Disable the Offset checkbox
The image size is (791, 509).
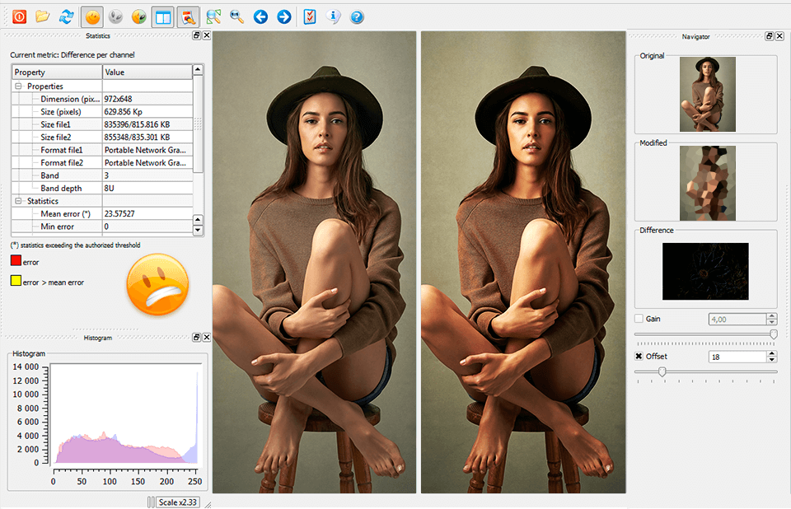click(639, 357)
